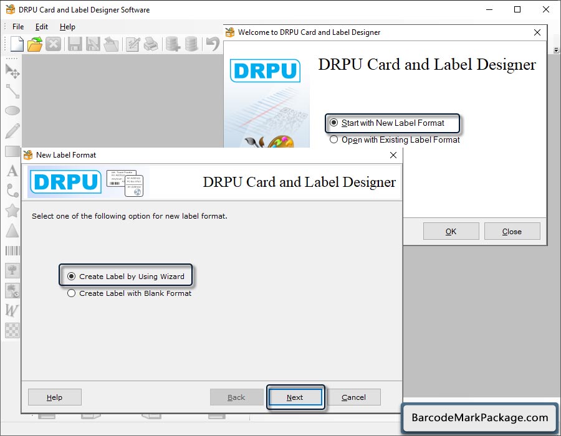The width and height of the screenshot is (561, 436).
Task: Cancel the New Label Format dialog
Action: 353,397
